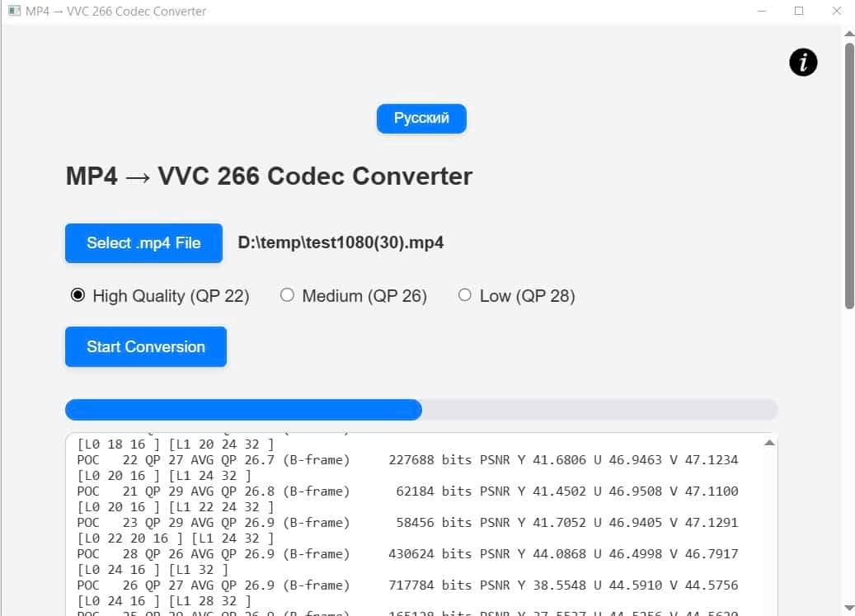The width and height of the screenshot is (855, 616).
Task: Click the app icon in title bar
Action: tap(13, 12)
